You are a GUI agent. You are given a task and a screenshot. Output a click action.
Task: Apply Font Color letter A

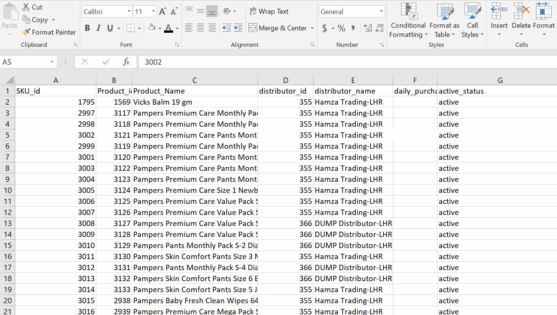tap(169, 28)
